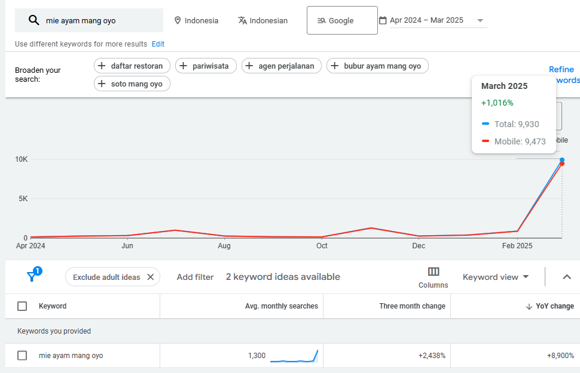Click Add filter
The height and width of the screenshot is (373, 580).
[x=195, y=277]
